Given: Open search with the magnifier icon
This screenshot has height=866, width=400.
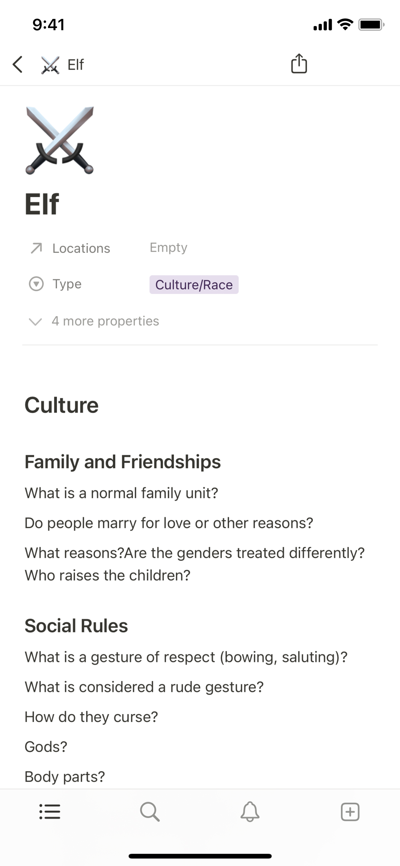Looking at the screenshot, I should (x=150, y=812).
